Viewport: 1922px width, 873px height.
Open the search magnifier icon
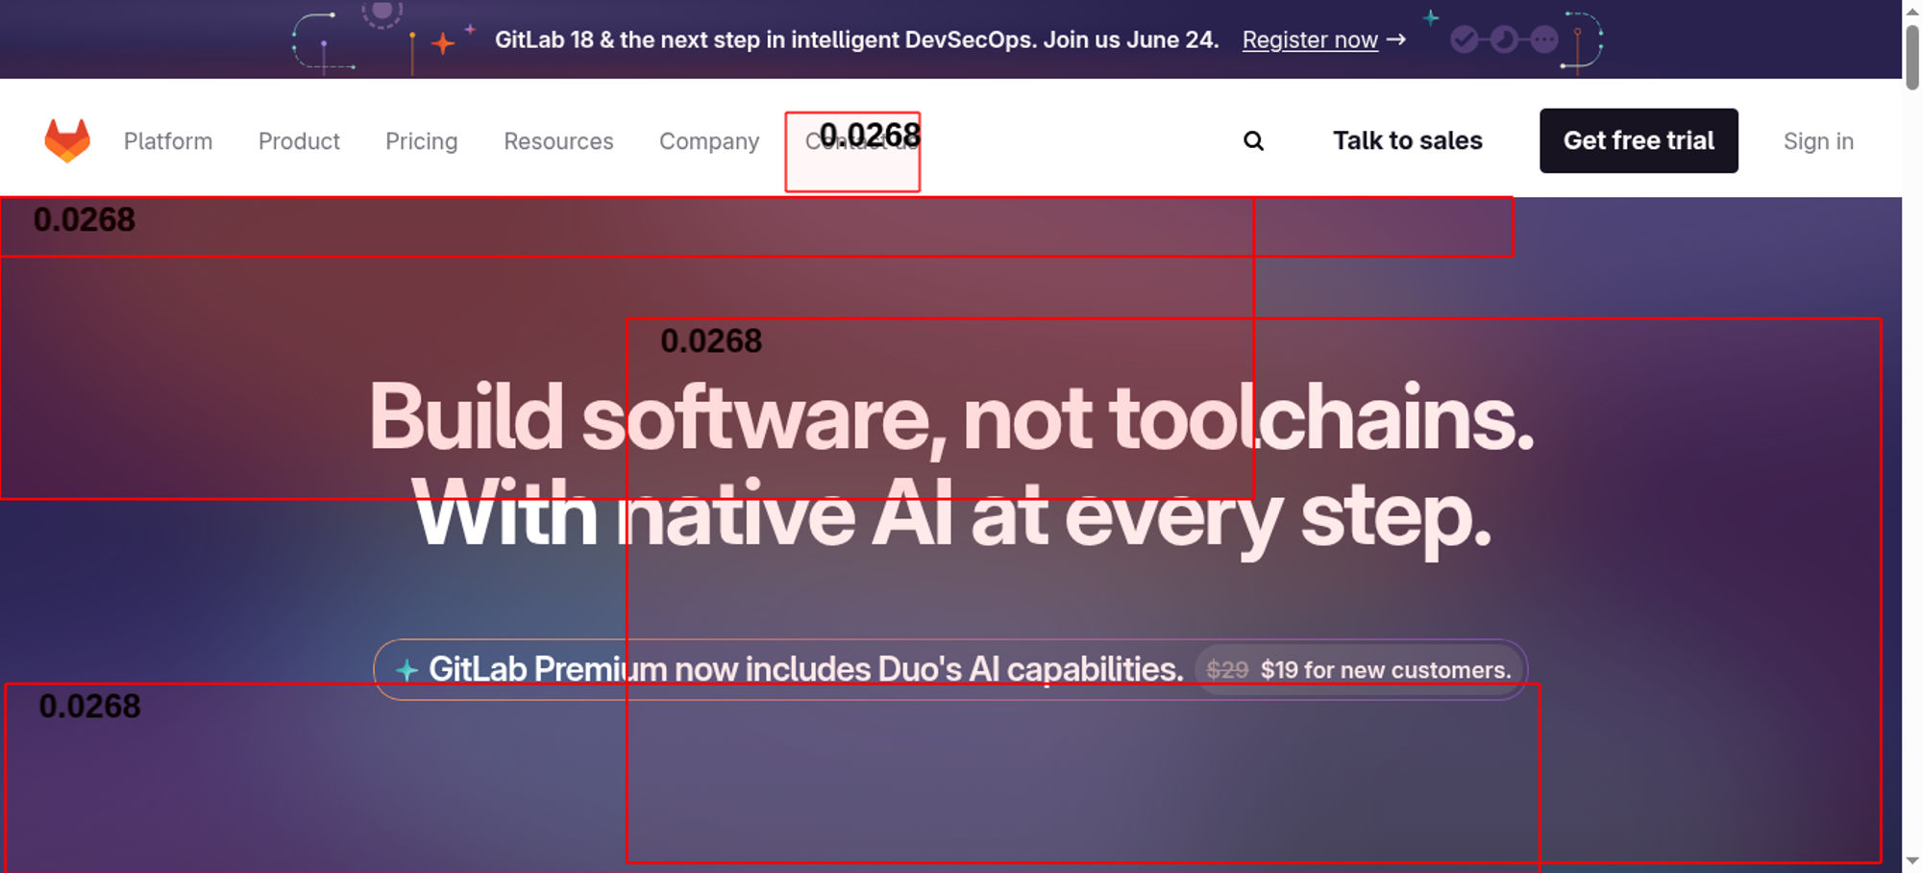(1253, 141)
